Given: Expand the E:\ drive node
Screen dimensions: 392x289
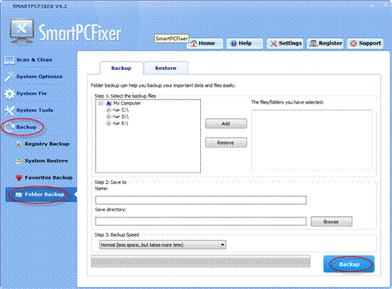Looking at the screenshot, I should coord(108,123).
